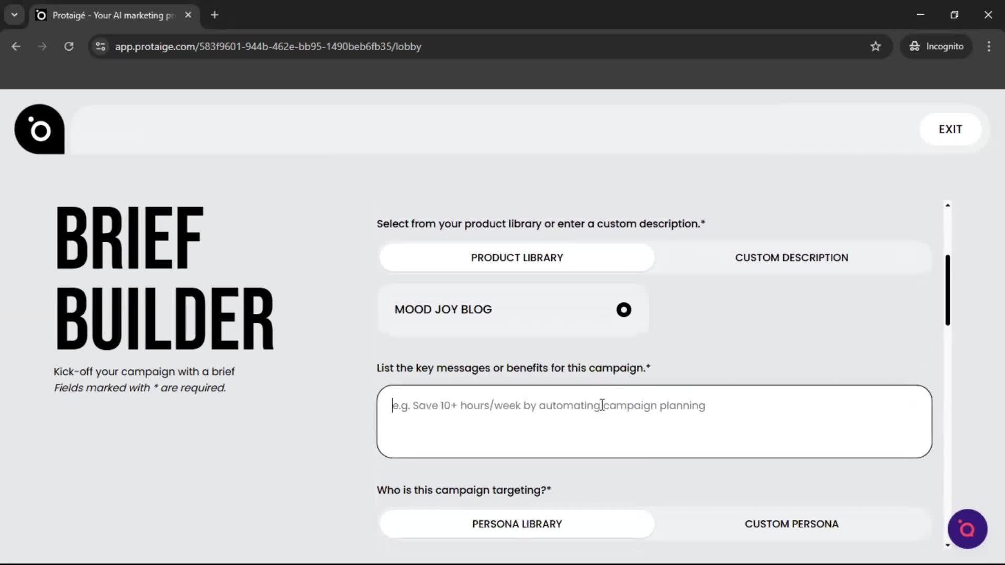Image resolution: width=1005 pixels, height=565 pixels.
Task: Select the PERSONA LIBRARY tab
Action: click(x=517, y=524)
